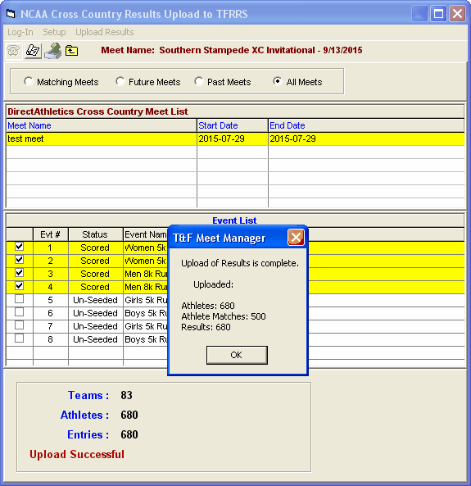Click the Start Date column header
This screenshot has width=471, height=486.
tap(233, 125)
